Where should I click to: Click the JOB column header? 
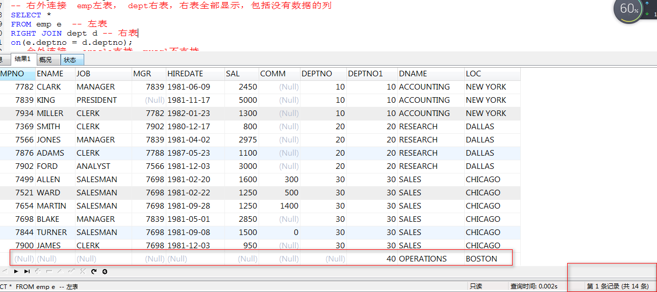pos(104,74)
